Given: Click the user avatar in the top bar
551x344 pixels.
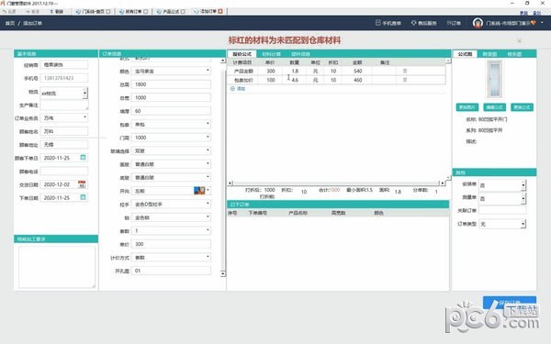Looking at the screenshot, I should [x=478, y=23].
